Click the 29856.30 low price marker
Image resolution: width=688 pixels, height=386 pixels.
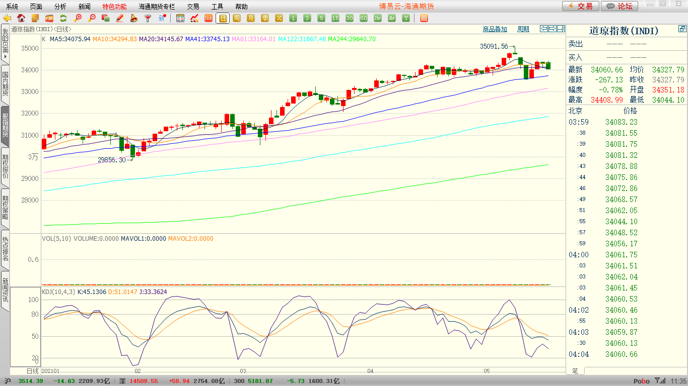[112, 160]
